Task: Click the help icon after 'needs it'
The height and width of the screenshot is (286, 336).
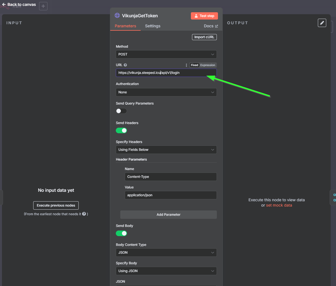Action: click(x=84, y=214)
